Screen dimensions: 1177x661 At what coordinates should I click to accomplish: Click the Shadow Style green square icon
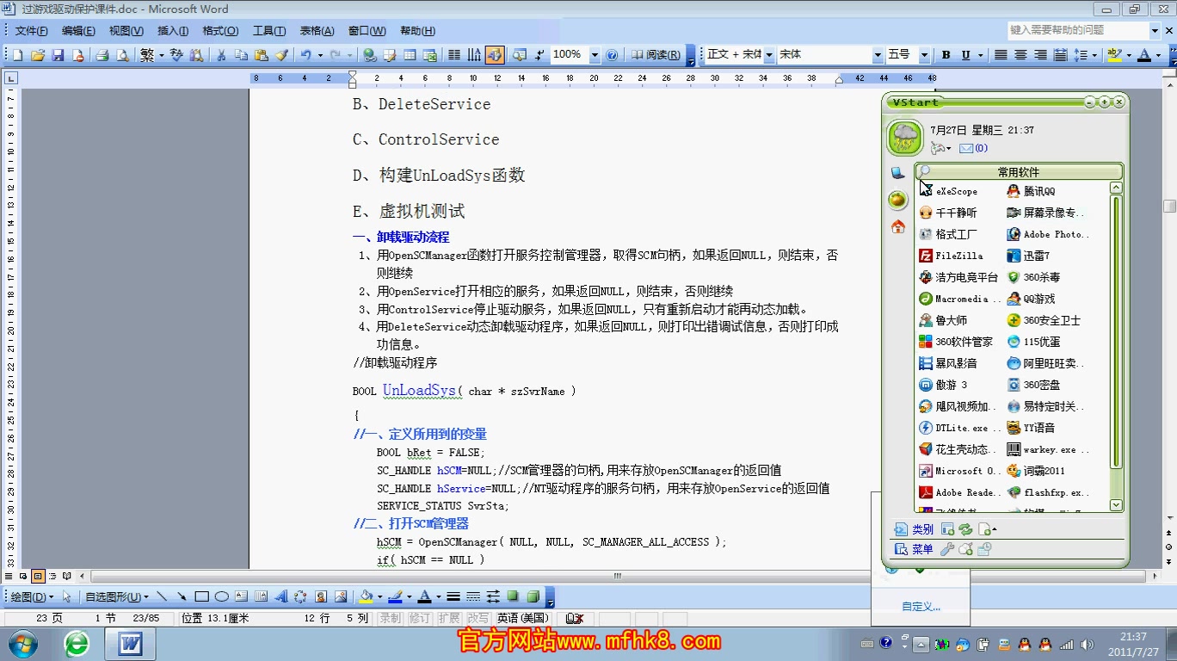click(x=513, y=596)
